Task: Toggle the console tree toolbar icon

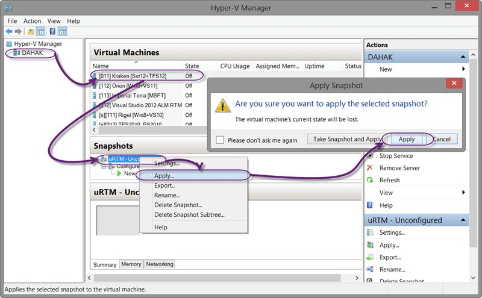Action: (40, 31)
